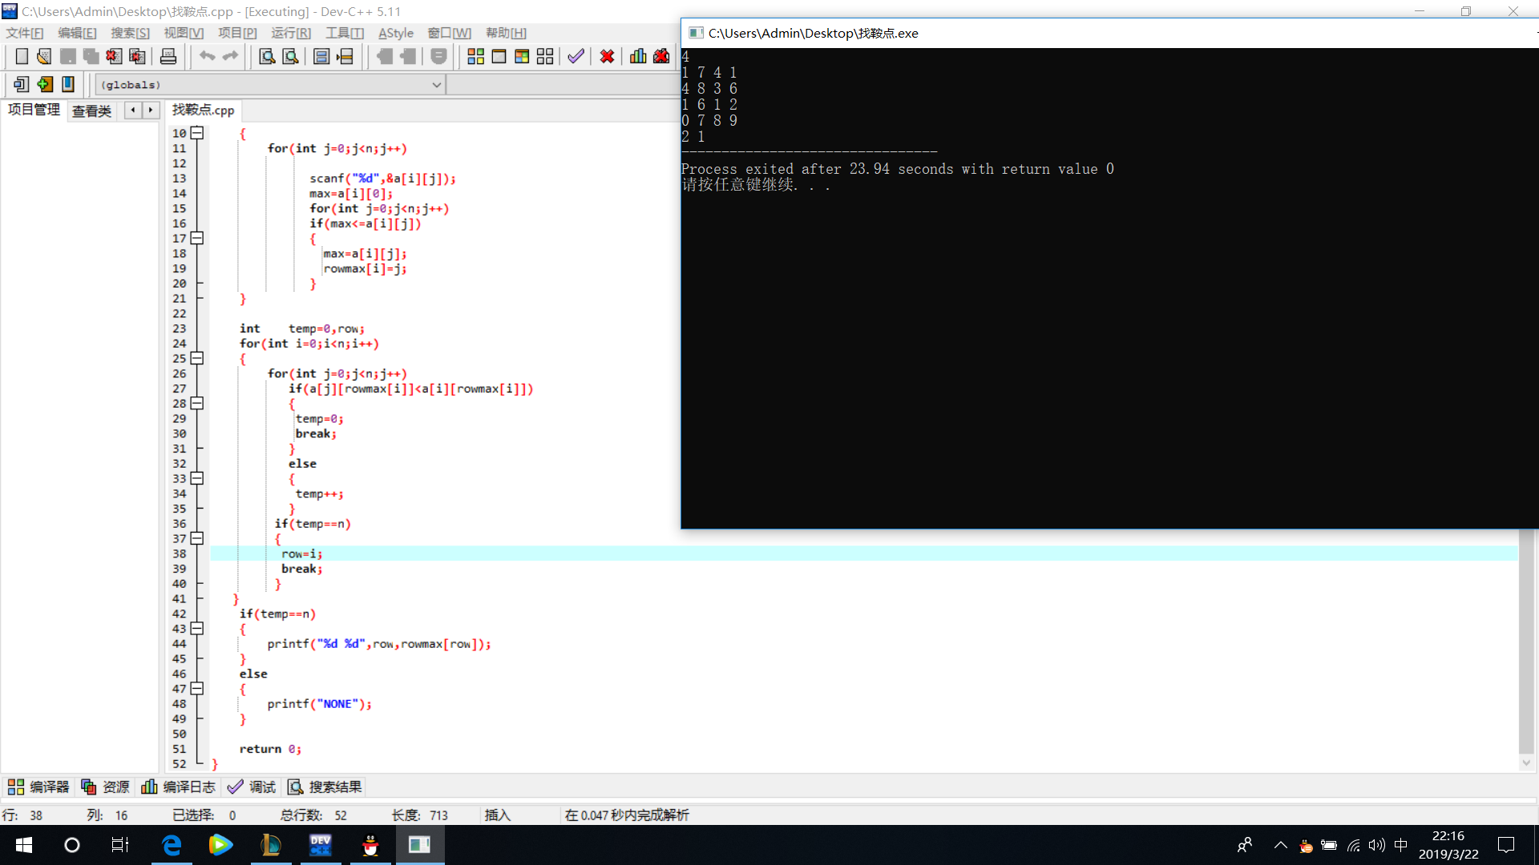Screen dimensions: 1539x865
Task: Open the 调试 bottom tab
Action: tap(252, 787)
